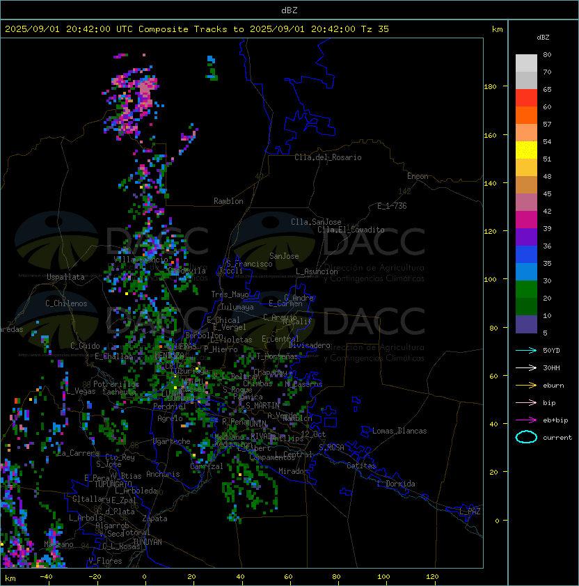This screenshot has height=586, width=579.
Task: Click the 180 km vertical axis tick
Action: (x=490, y=87)
